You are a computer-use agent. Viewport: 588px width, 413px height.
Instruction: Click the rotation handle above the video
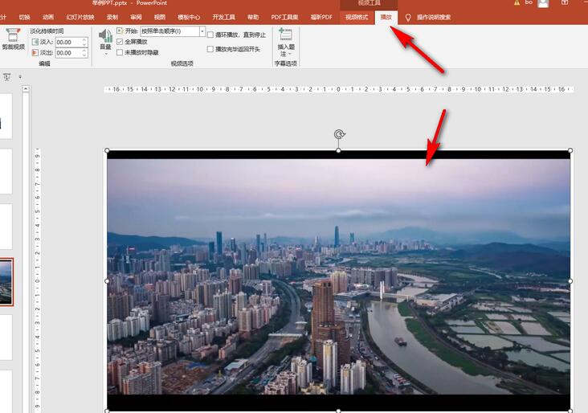click(339, 135)
